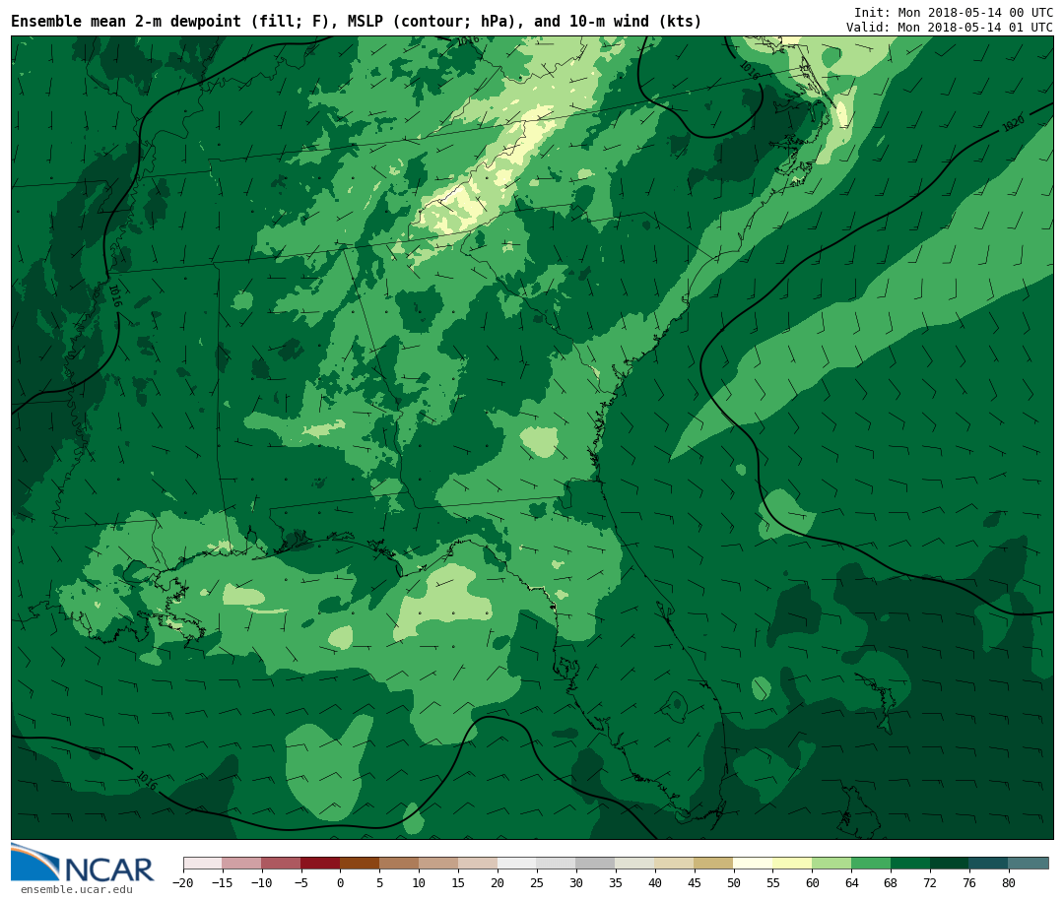Click the colorbar tick label '80'
This screenshot has width=1064, height=901.
point(1009,882)
